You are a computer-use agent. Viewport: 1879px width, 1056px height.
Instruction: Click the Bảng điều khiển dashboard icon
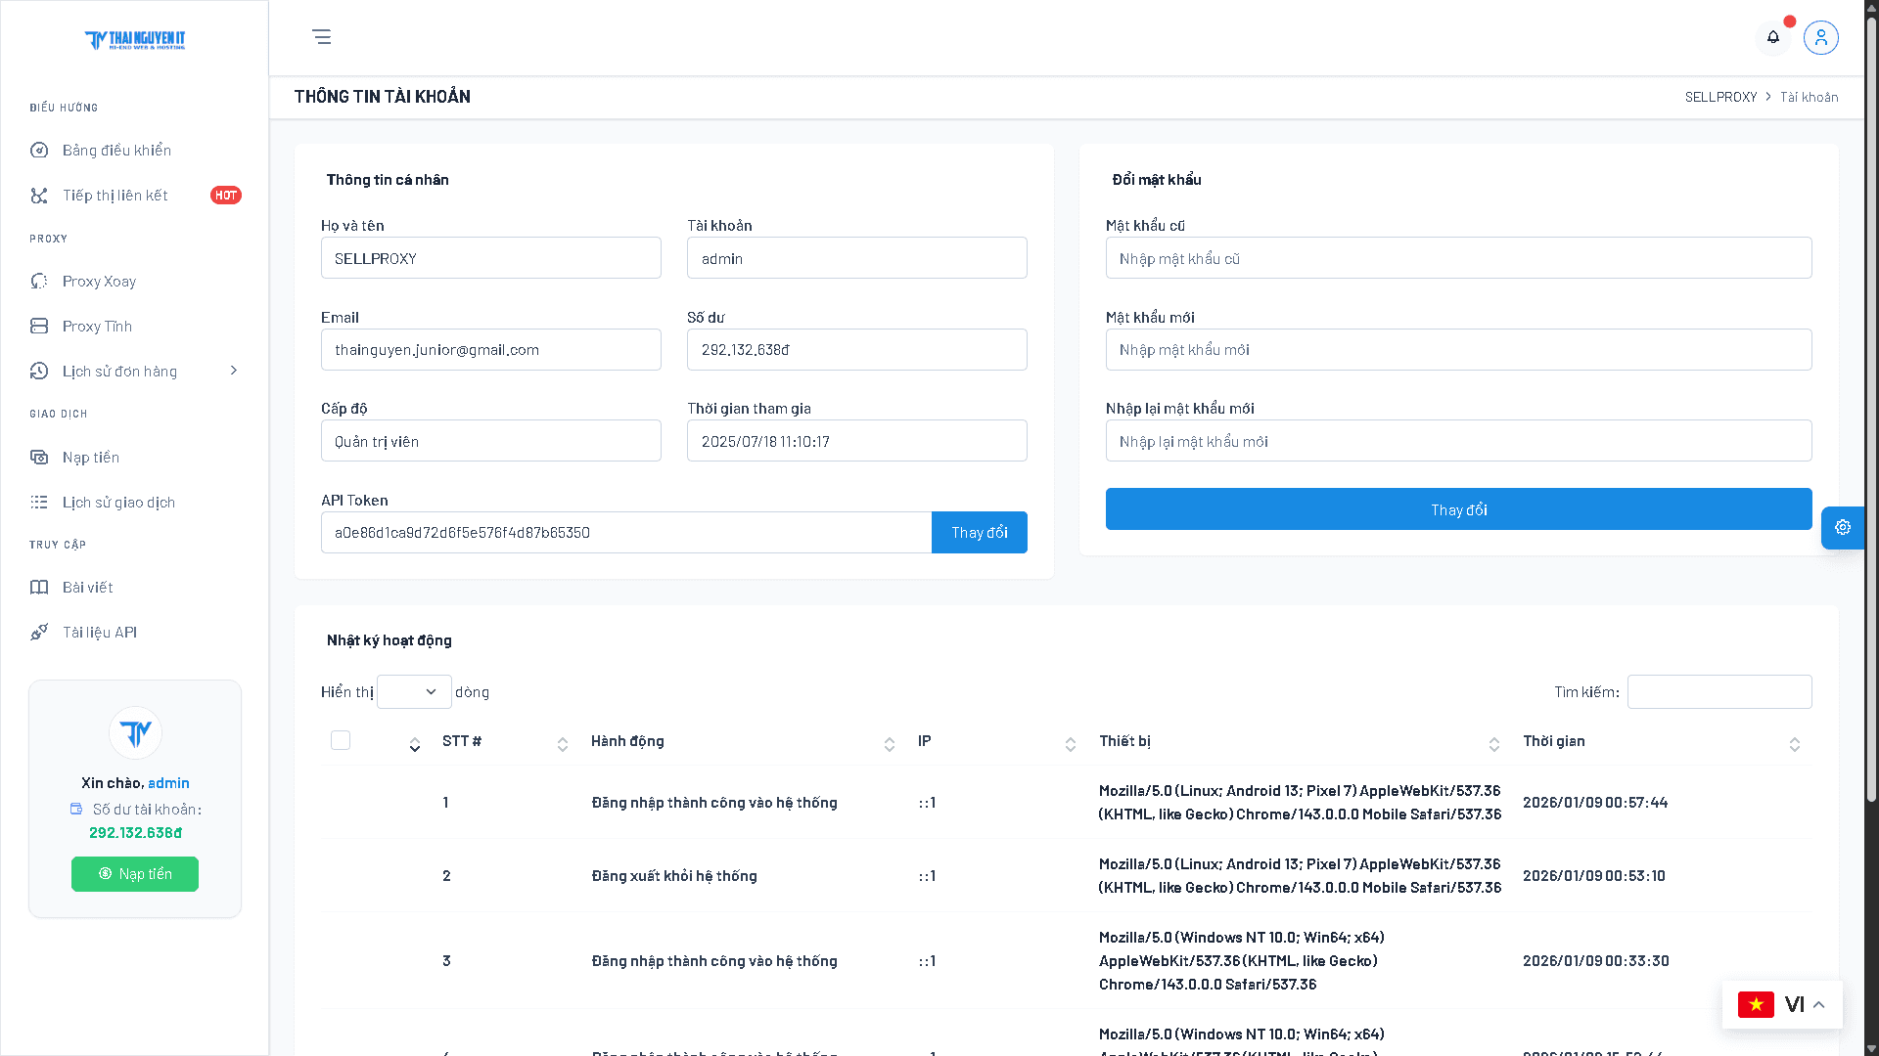(x=39, y=150)
